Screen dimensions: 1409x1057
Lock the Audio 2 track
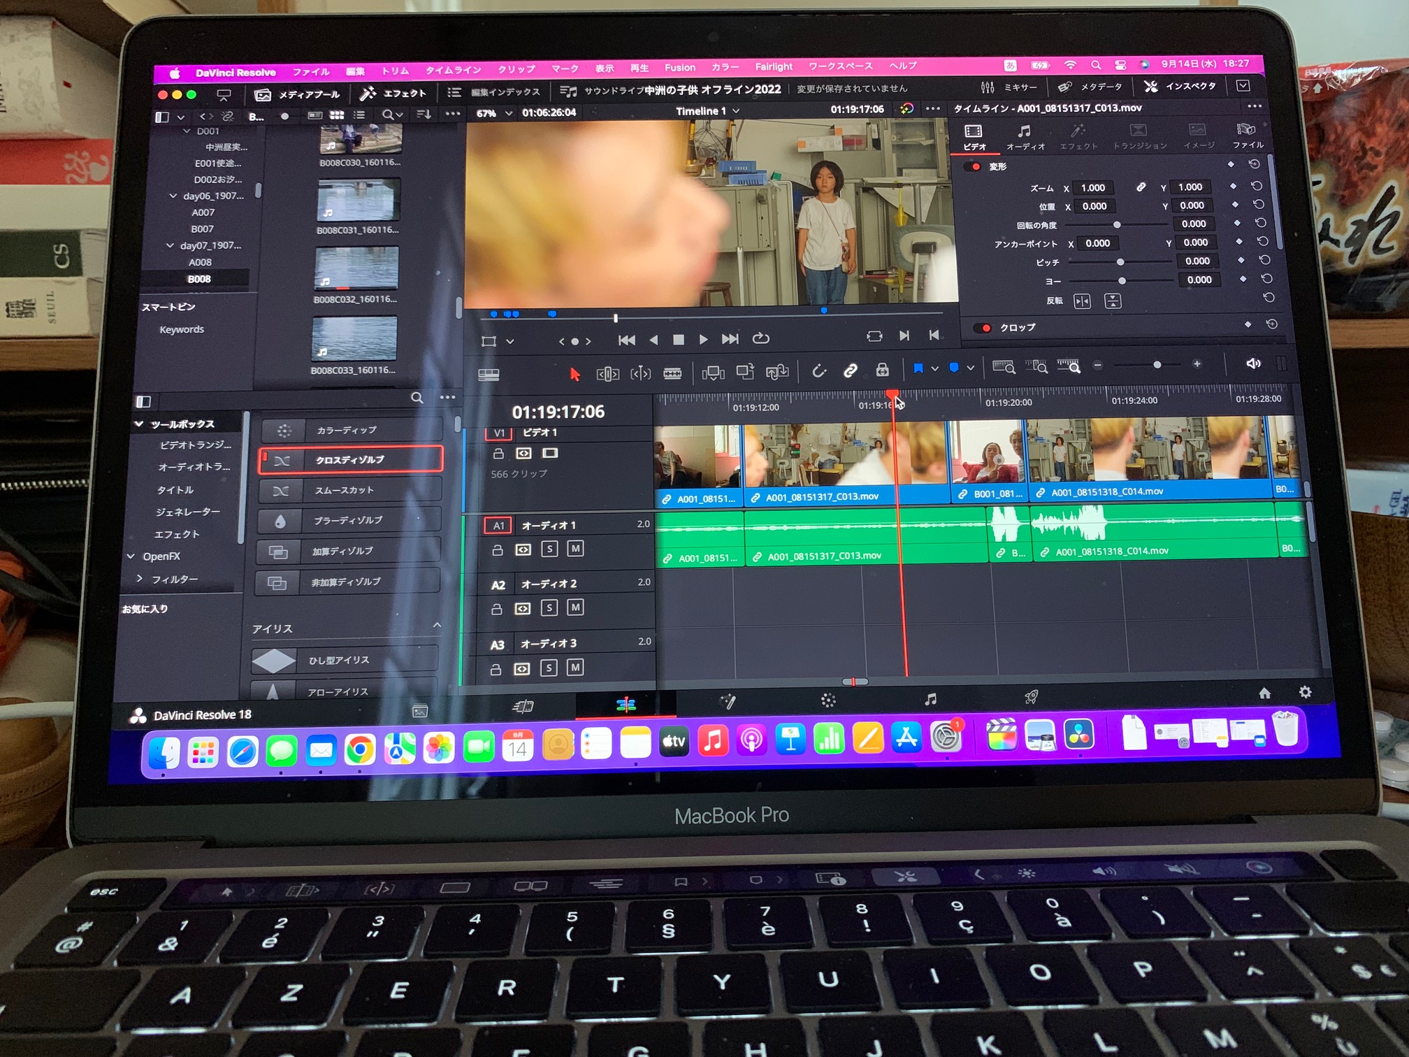(496, 610)
